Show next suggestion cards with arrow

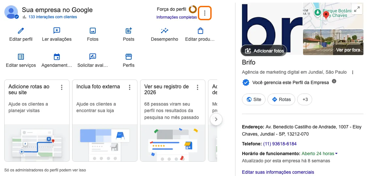click(216, 119)
